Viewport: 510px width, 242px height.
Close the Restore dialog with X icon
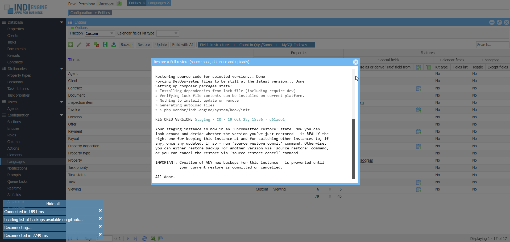[x=355, y=62]
